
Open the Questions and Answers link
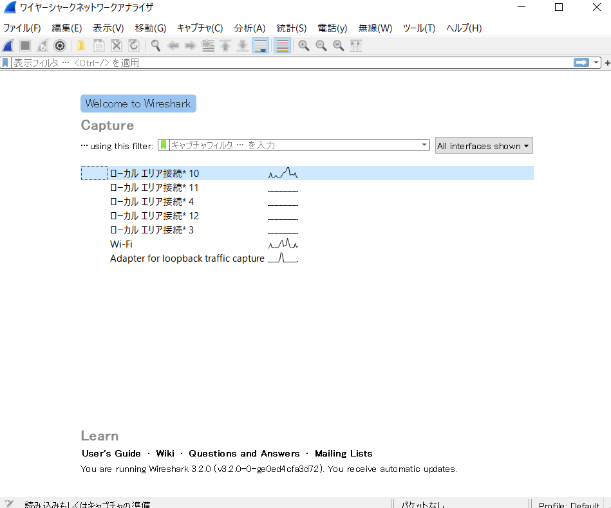(244, 453)
